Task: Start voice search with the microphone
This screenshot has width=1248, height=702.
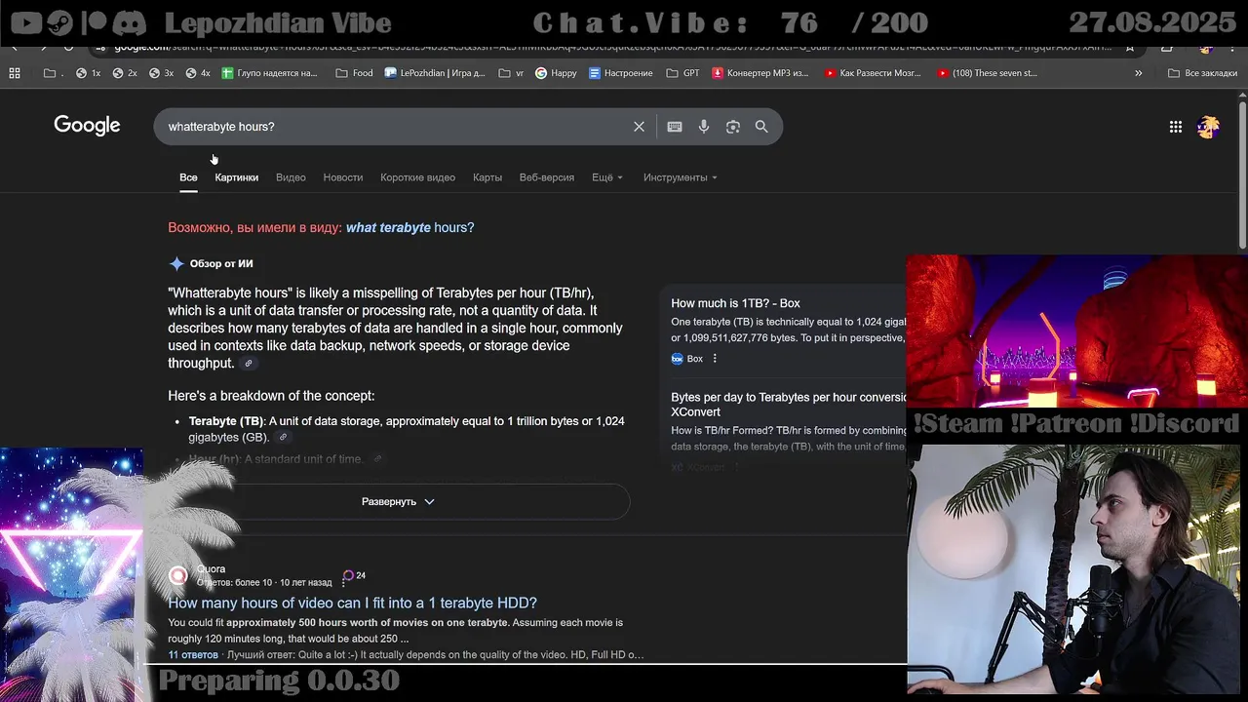Action: tap(704, 127)
